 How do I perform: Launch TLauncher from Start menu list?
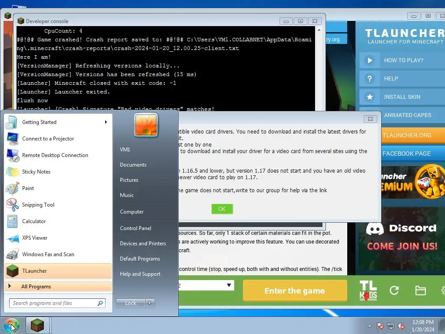[x=58, y=271]
